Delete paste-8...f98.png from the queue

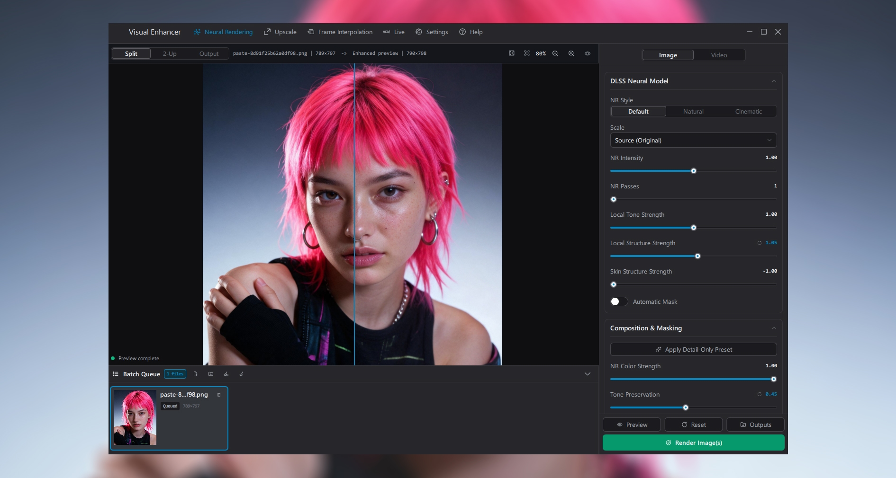tap(219, 395)
